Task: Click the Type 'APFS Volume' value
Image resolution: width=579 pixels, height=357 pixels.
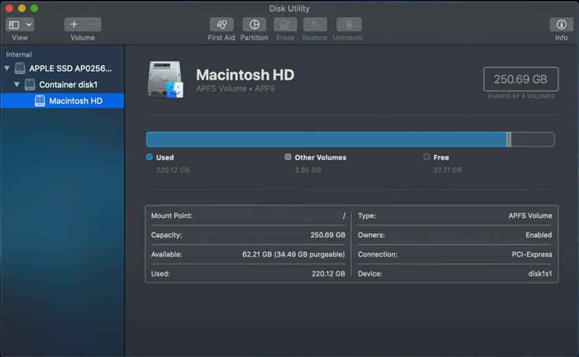Action: [530, 215]
